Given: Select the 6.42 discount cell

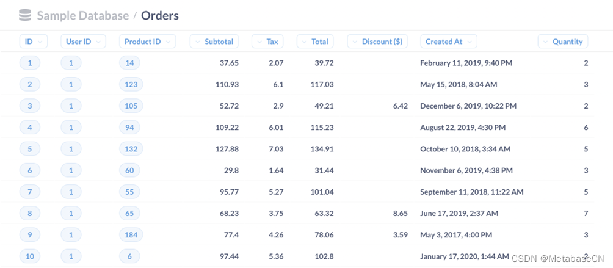Looking at the screenshot, I should pyautogui.click(x=401, y=106).
